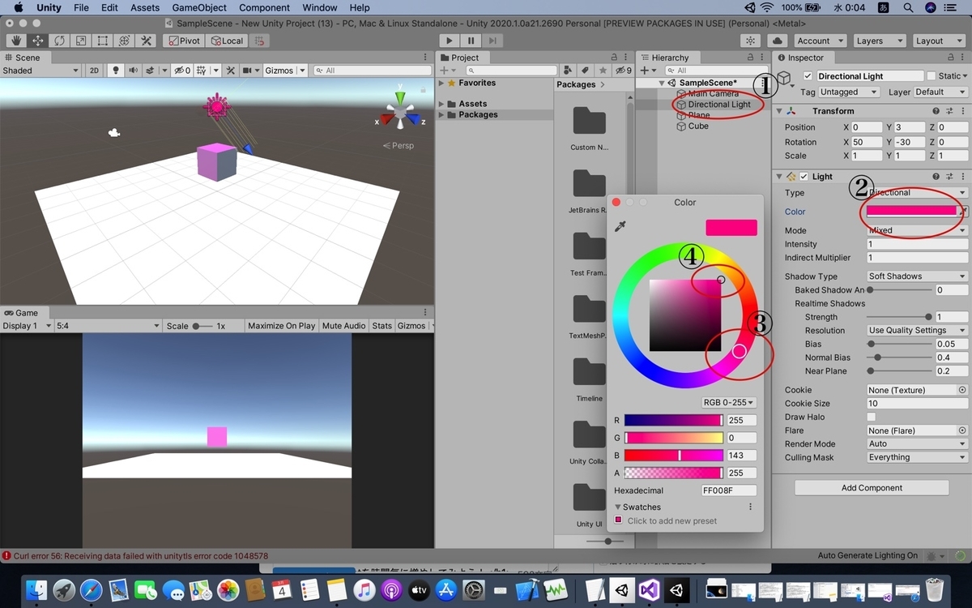
Task: Open custom editor tools
Action: coord(147,41)
